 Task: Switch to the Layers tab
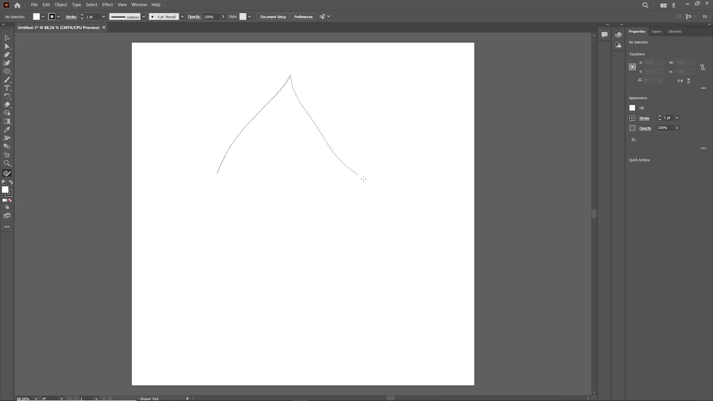pos(656,32)
